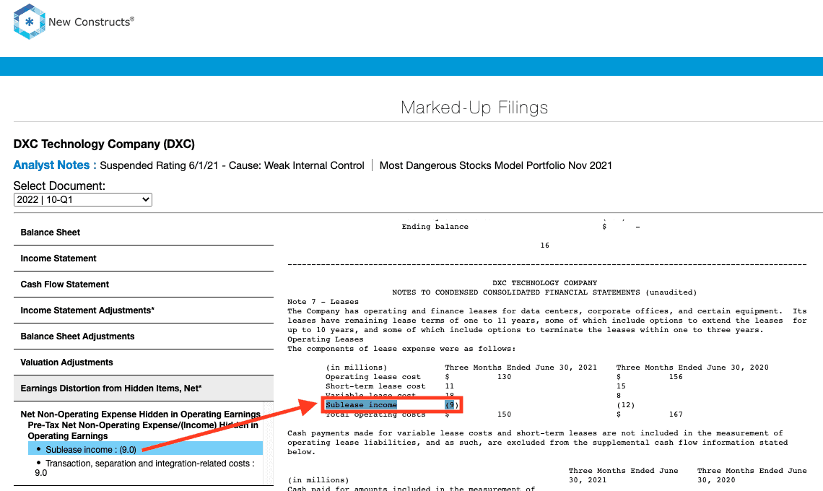The height and width of the screenshot is (491, 823).
Task: Click the New Constructs hexagon logo
Action: 30,22
